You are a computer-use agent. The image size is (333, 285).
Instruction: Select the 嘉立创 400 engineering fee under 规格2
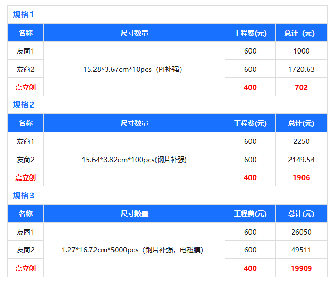pyautogui.click(x=250, y=177)
